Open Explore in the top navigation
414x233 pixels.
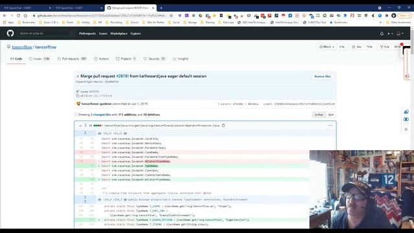point(135,34)
